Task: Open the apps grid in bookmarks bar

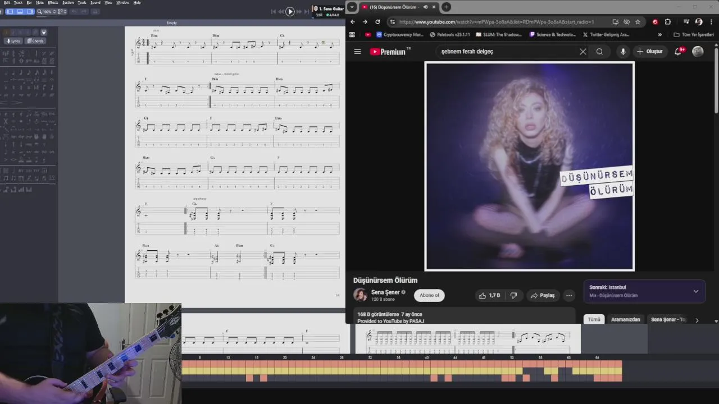Action: [352, 35]
